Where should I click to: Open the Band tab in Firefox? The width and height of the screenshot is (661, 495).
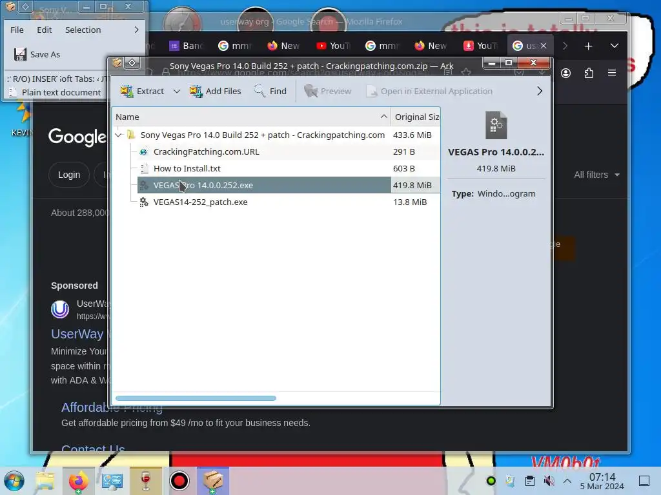[187, 46]
